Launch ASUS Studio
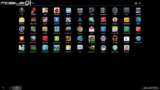 pos(57,29)
